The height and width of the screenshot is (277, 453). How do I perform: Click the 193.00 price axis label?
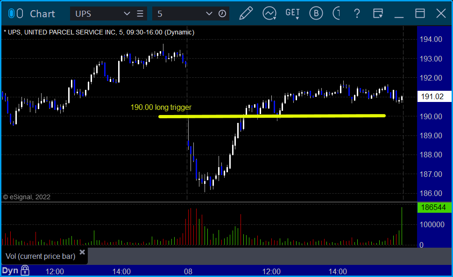[431, 59]
